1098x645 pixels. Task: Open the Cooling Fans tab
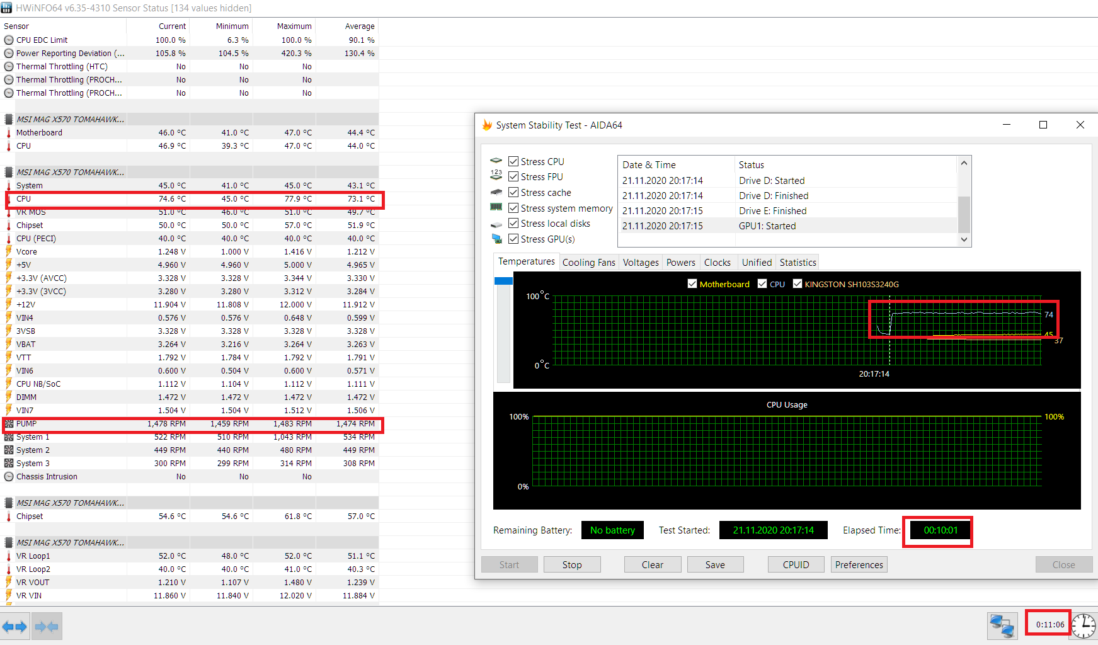(x=588, y=262)
